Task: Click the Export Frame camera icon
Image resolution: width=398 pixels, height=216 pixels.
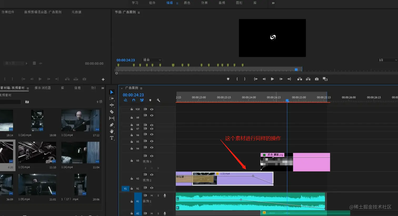Action: pyautogui.click(x=317, y=79)
